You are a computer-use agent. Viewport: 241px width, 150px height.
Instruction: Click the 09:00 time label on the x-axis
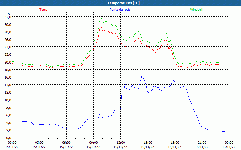[x=93, y=143]
